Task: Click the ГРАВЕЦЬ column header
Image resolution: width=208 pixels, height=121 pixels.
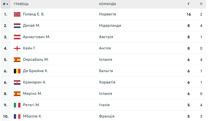Action: click(x=21, y=4)
